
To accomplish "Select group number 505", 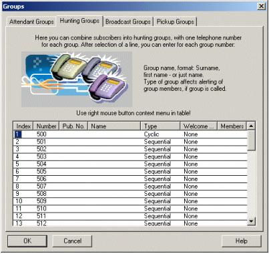I will point(131,171).
